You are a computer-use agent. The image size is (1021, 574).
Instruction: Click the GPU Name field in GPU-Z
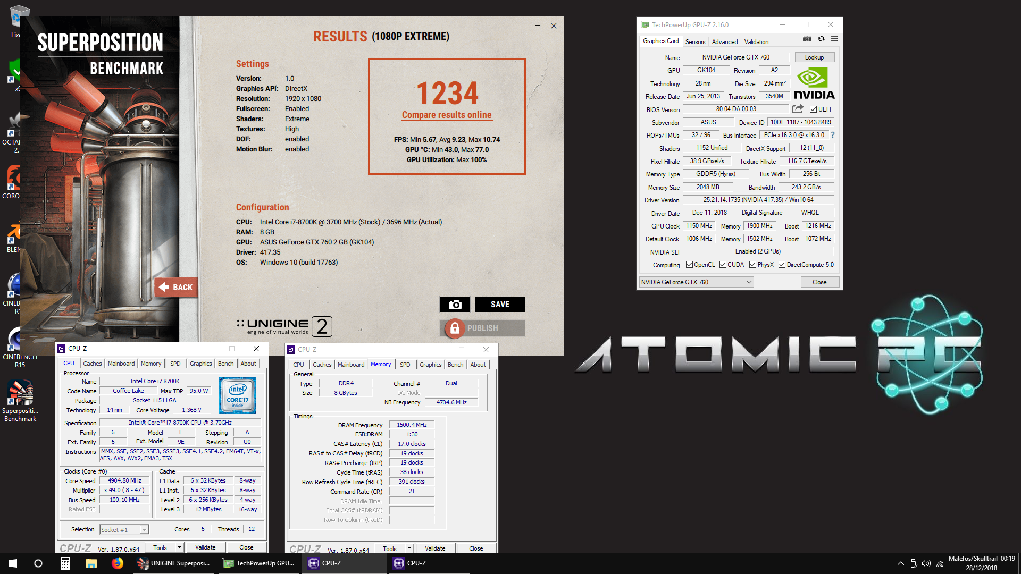736,57
